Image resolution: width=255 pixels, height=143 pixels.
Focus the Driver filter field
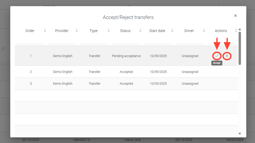tap(190, 41)
